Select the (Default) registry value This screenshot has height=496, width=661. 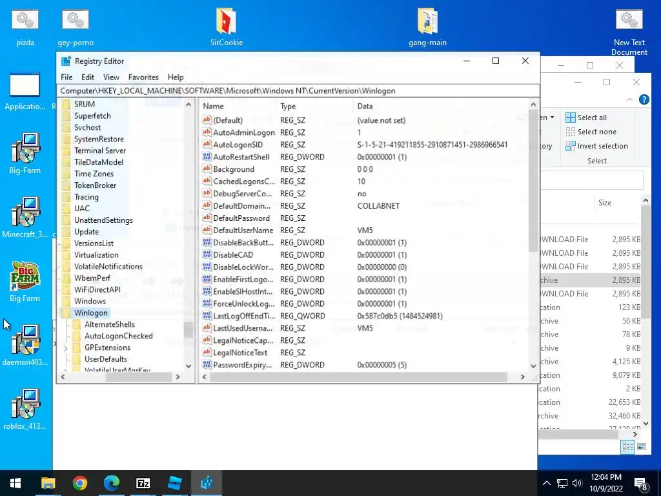(x=228, y=120)
